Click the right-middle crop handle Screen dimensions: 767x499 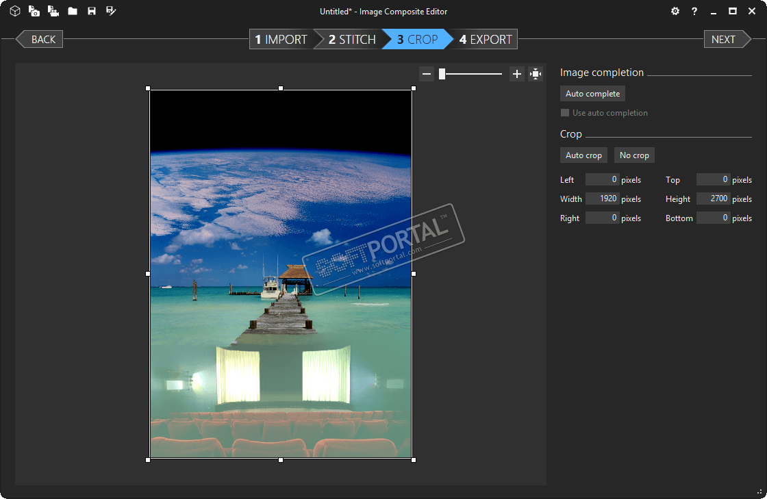[x=414, y=274]
